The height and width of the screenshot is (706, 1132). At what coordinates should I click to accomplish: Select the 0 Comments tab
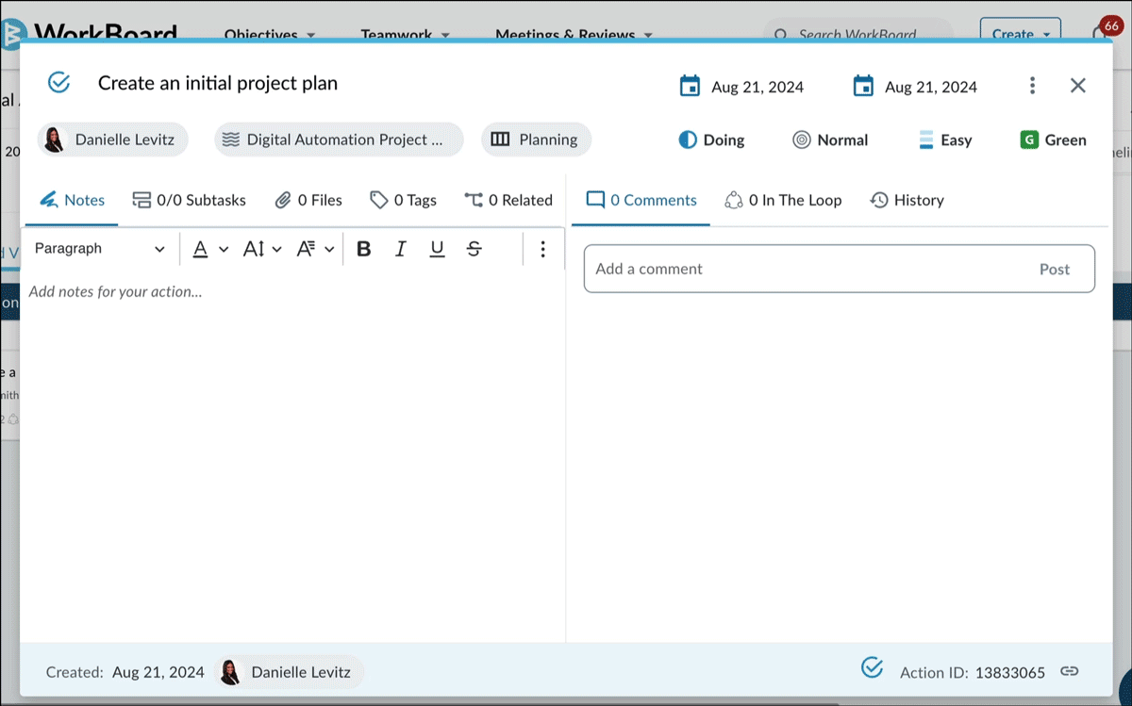(x=641, y=200)
